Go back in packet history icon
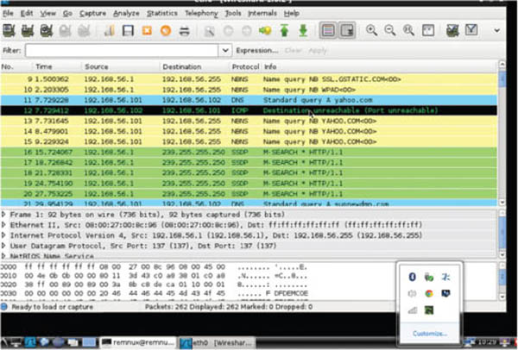The height and width of the screenshot is (350, 518). pos(228,31)
